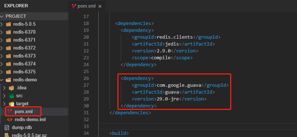Open pom.xml in the explorer tree

24,112
